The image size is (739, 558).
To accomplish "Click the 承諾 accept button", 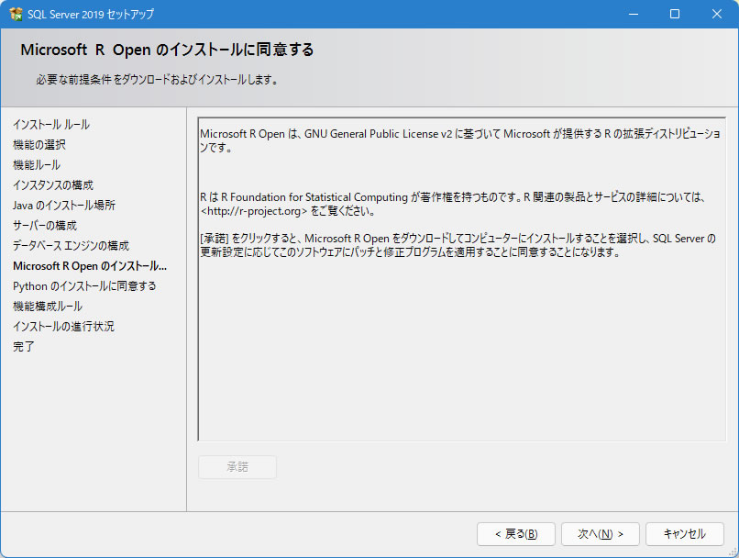I will (x=237, y=466).
